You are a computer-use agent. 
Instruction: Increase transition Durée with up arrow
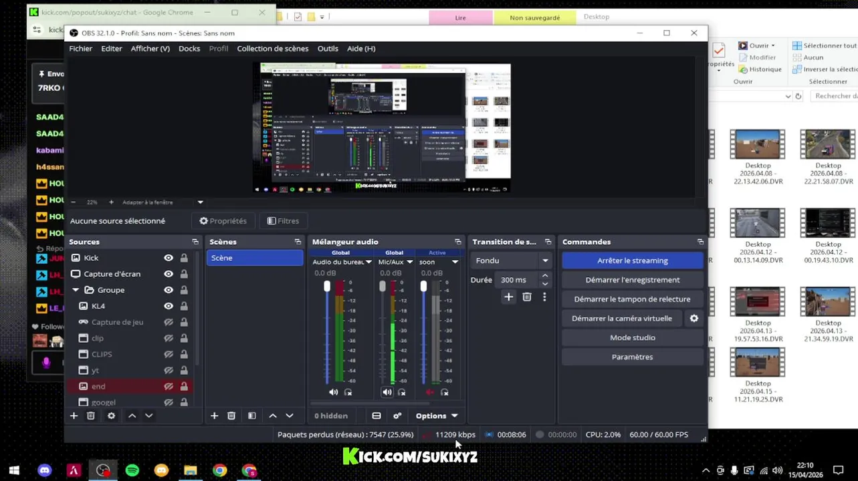click(x=545, y=276)
